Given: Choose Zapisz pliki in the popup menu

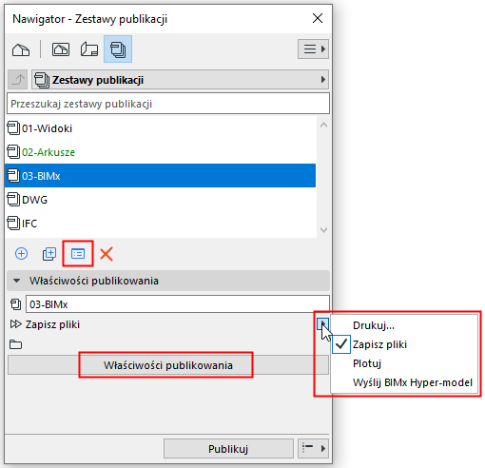Looking at the screenshot, I should pyautogui.click(x=404, y=344).
